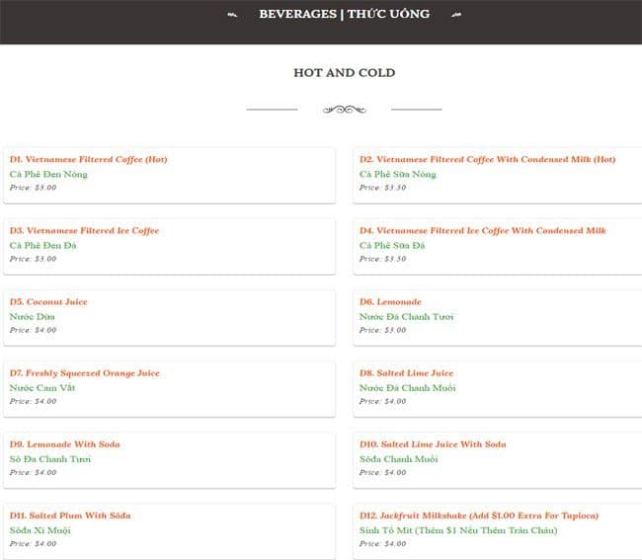The height and width of the screenshot is (560, 642).
Task: Choose D3 Vietnamese Filtered Ice Coffee
Action: [84, 230]
